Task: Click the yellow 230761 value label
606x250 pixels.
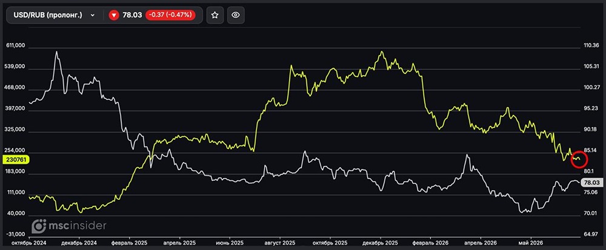Action: point(16,159)
